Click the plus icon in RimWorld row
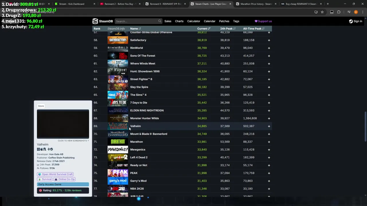367x206 pixels. tap(269, 48)
